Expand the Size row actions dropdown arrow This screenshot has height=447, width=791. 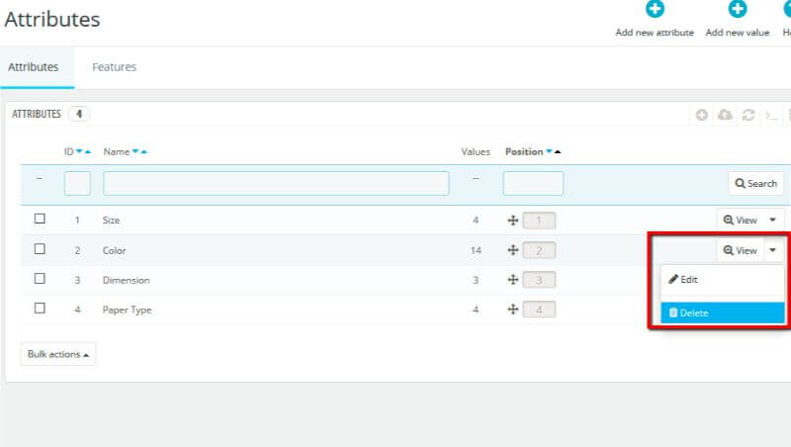773,220
